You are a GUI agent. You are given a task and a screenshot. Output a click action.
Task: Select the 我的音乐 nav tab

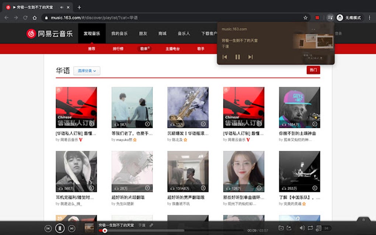(x=119, y=34)
